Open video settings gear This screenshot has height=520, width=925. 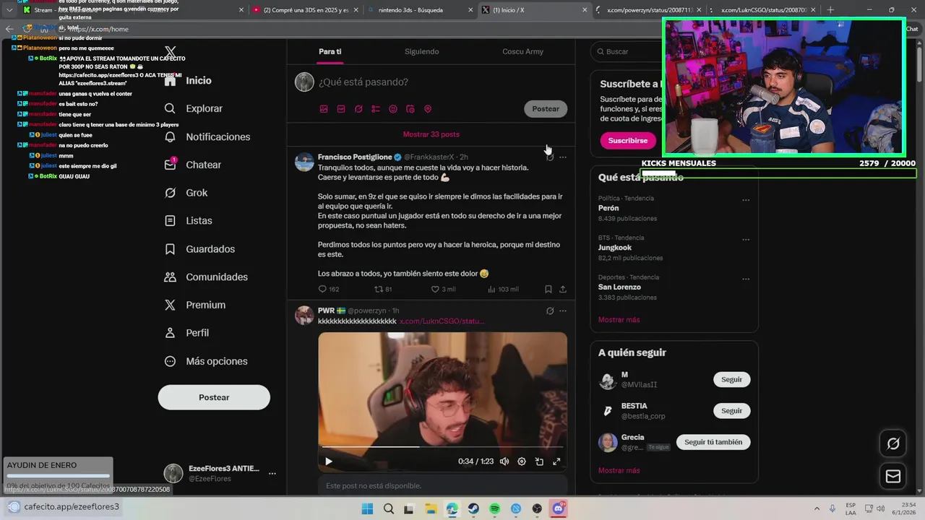pos(522,461)
